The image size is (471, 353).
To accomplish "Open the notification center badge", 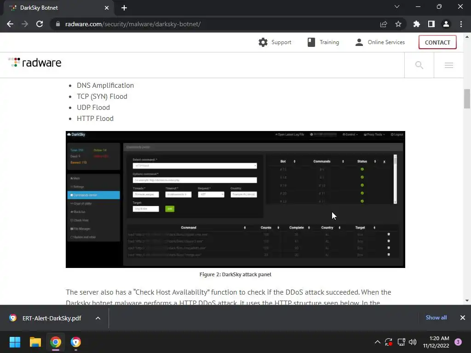I will tap(458, 342).
